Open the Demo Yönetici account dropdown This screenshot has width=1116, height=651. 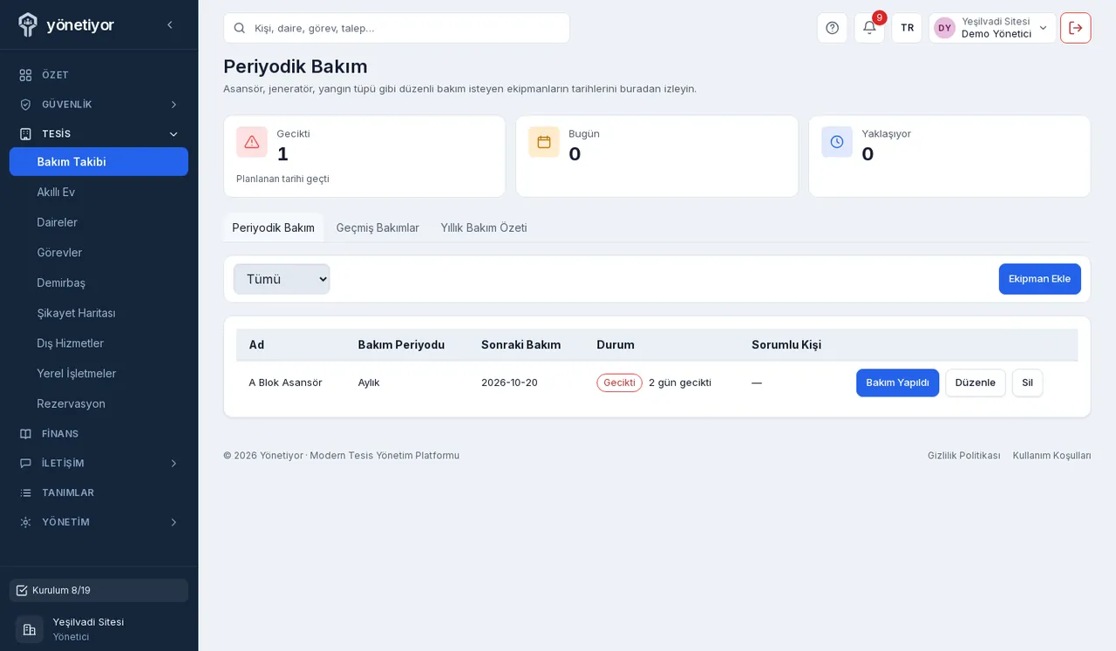click(x=992, y=28)
